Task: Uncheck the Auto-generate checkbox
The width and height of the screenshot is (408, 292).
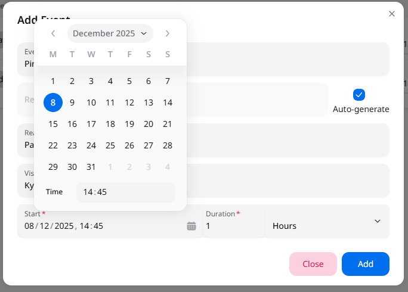Action: tap(359, 95)
